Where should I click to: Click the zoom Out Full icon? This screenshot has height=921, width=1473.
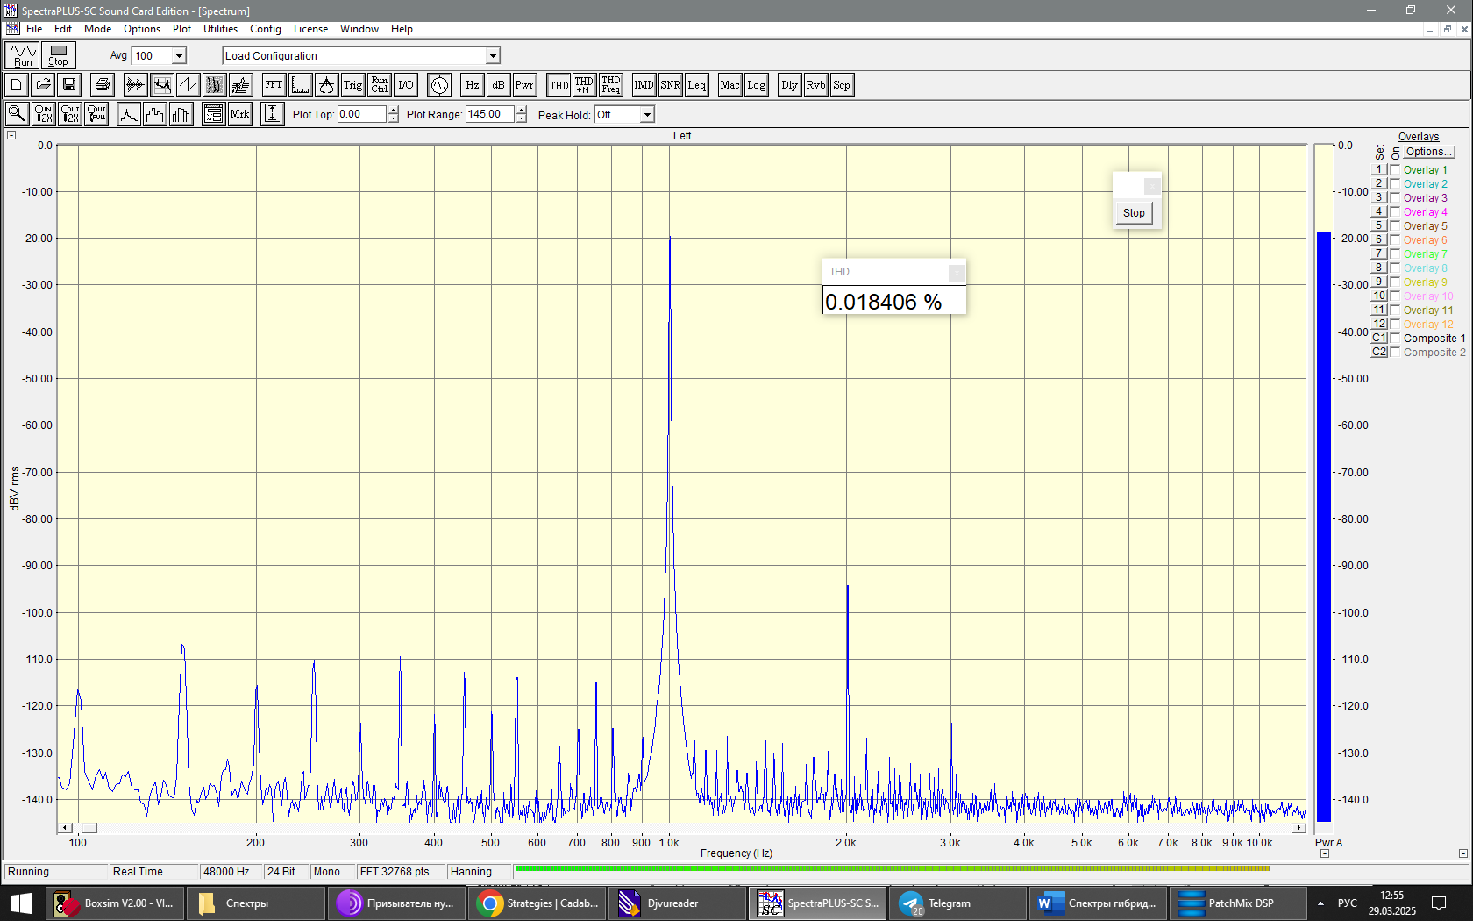tap(97, 114)
